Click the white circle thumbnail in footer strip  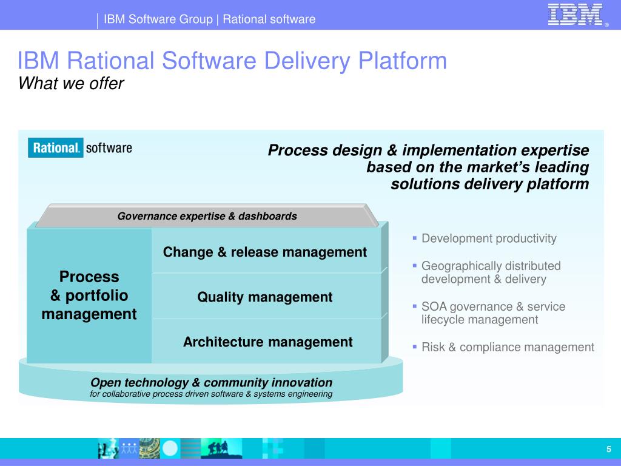(x=170, y=448)
